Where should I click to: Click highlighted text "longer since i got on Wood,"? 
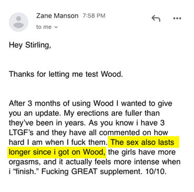(x=57, y=151)
